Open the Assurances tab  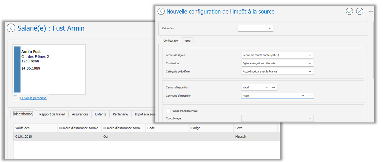[x=80, y=114]
